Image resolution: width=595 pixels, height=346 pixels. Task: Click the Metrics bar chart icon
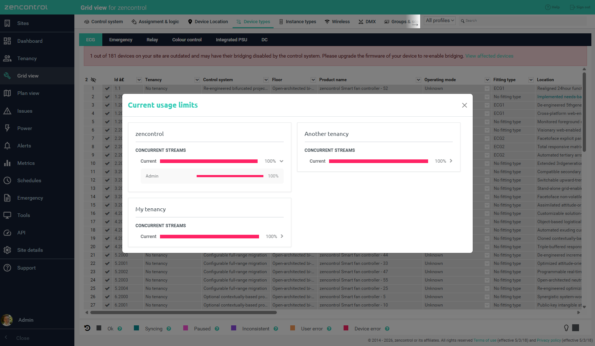click(x=7, y=163)
